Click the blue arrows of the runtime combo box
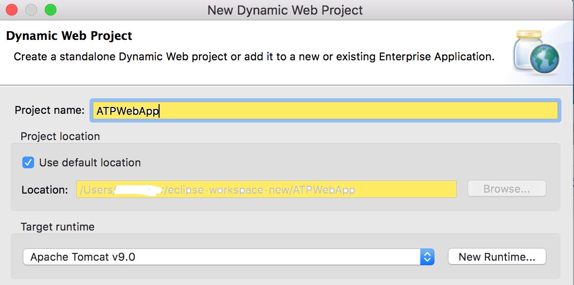The height and width of the screenshot is (285, 574). pos(427,257)
